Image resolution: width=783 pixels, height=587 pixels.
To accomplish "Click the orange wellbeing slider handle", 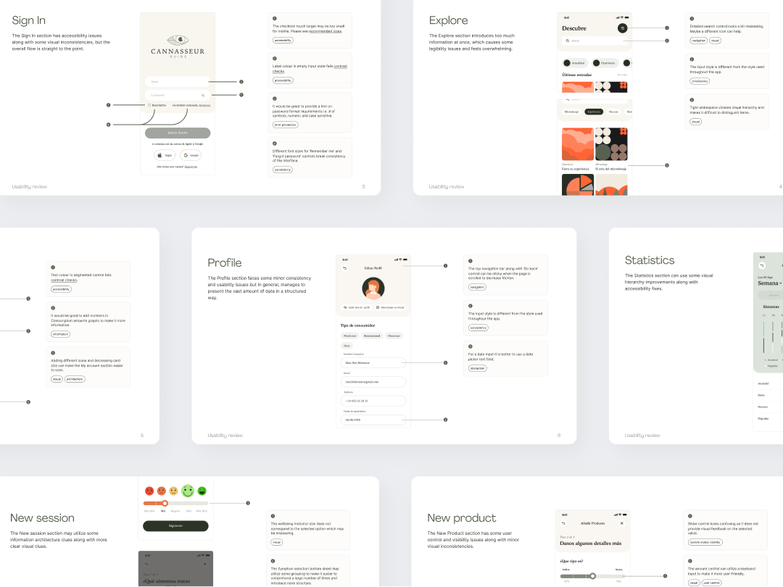I will [x=165, y=503].
